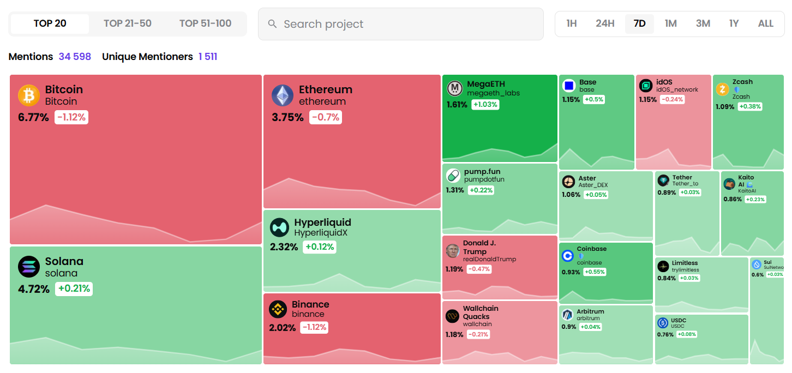Screen dimensions: 792x373
Task: Click the Arbitrum project name
Action: (x=591, y=311)
